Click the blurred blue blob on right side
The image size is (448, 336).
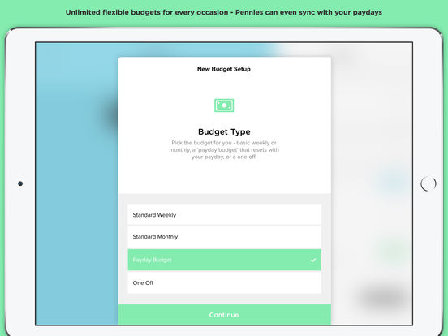393,180
